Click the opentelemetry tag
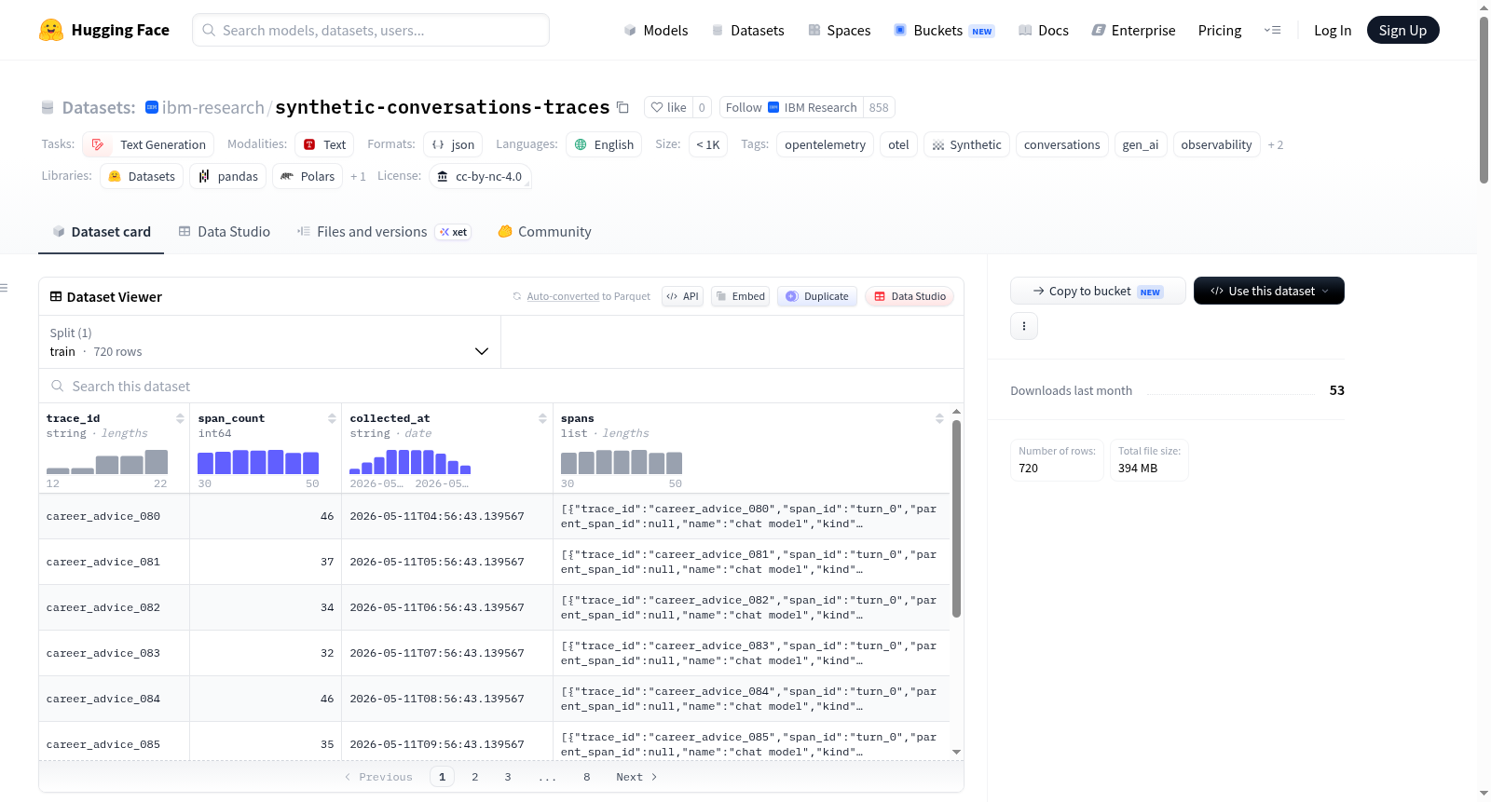 (x=825, y=144)
